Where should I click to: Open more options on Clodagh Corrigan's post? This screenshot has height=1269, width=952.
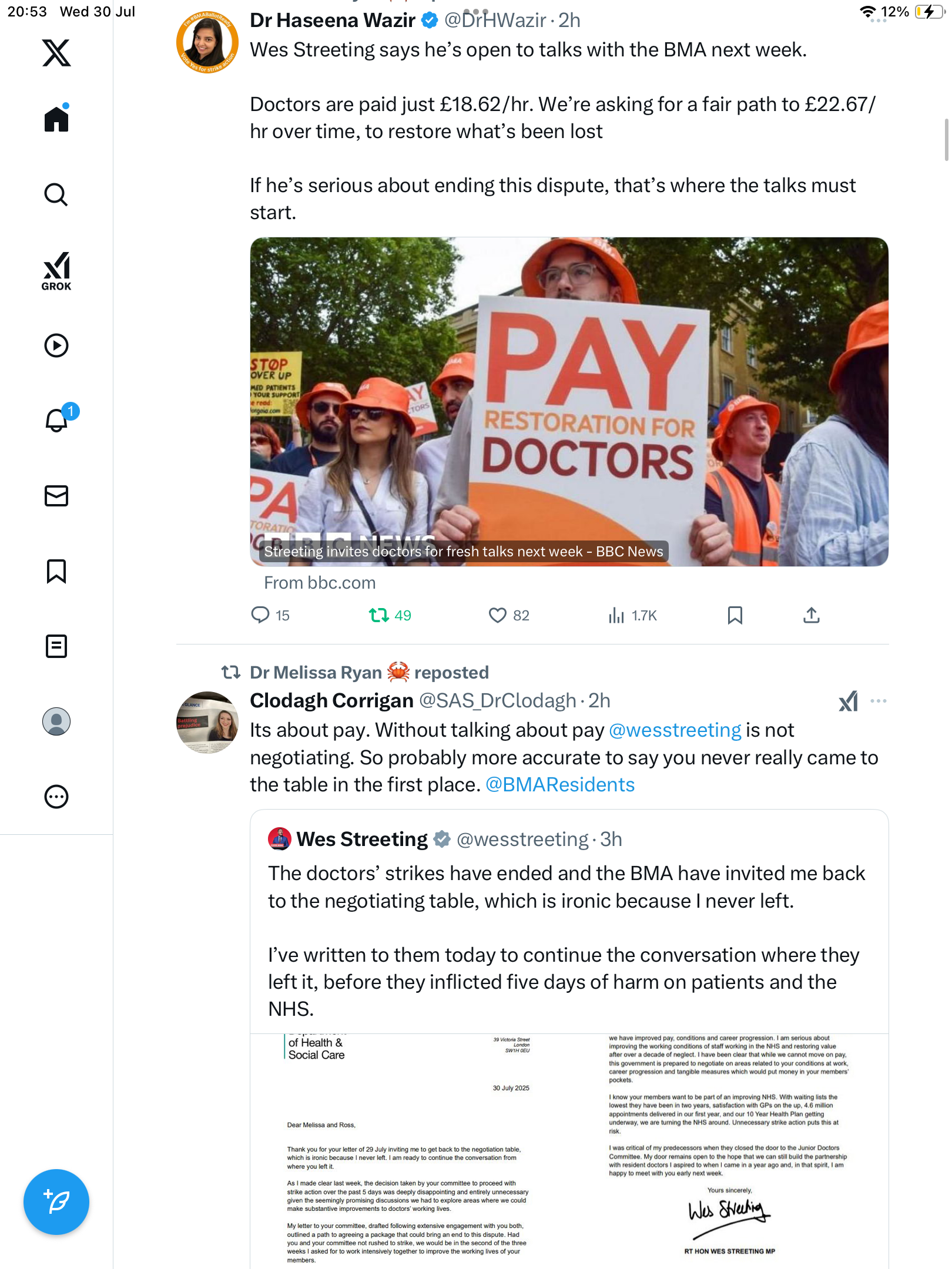click(x=878, y=701)
